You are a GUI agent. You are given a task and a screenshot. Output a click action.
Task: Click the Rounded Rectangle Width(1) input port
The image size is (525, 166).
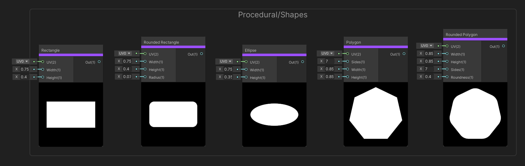click(x=145, y=61)
